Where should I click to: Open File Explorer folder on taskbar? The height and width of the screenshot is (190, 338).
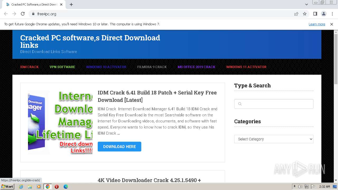click(x=30, y=187)
